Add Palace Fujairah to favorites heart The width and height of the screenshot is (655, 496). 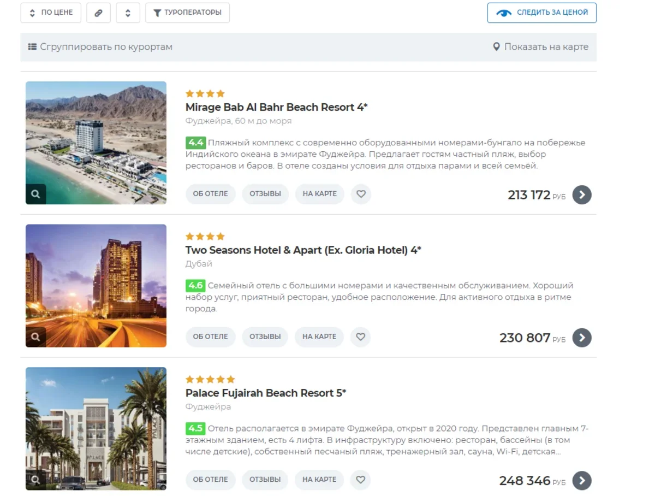point(360,480)
